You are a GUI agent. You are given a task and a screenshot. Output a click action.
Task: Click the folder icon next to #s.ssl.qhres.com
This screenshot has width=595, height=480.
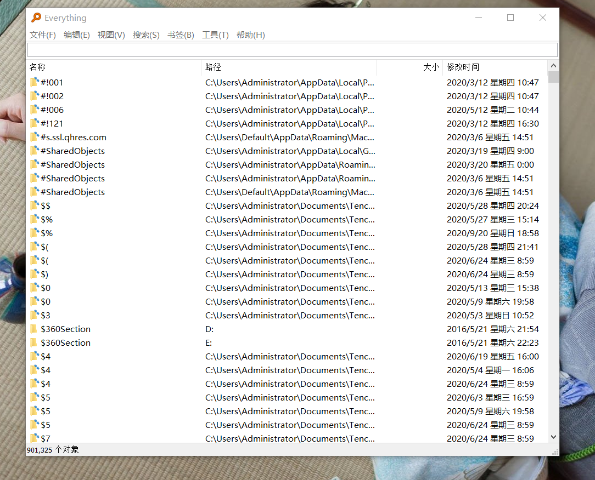coord(33,137)
